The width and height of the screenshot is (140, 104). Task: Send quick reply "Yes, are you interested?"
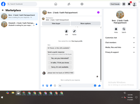[60, 58]
